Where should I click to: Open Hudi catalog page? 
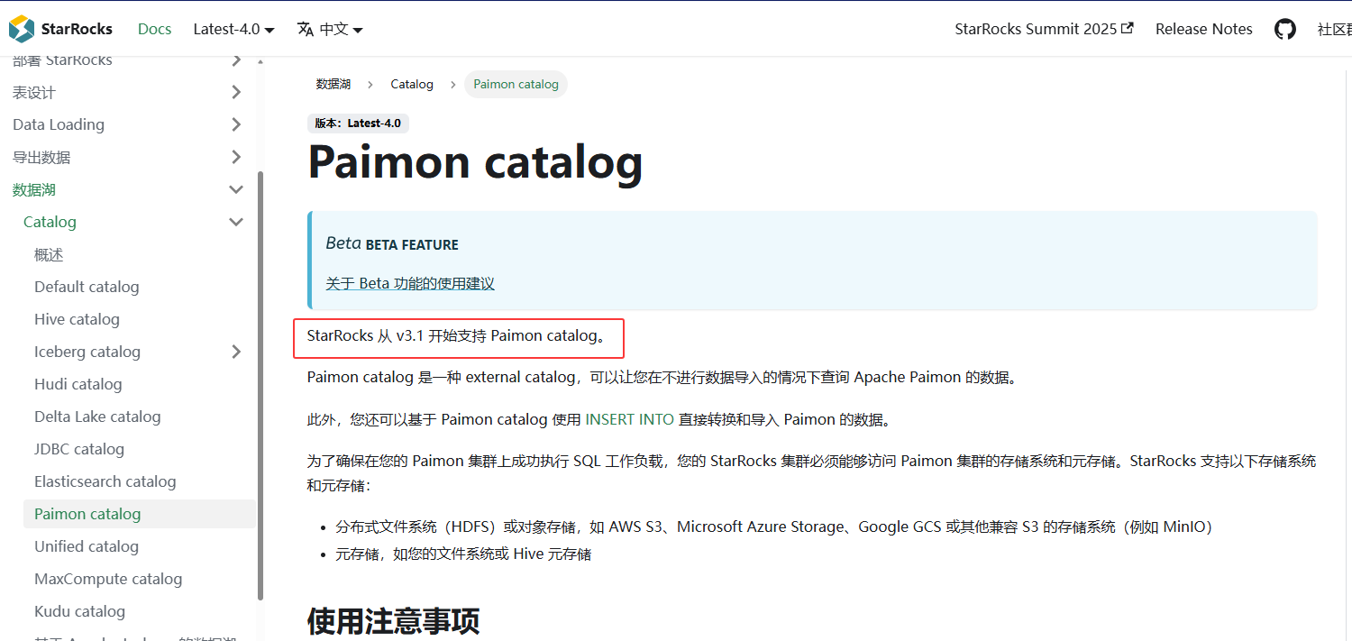[78, 384]
